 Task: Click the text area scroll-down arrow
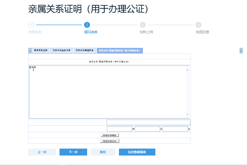188,115
